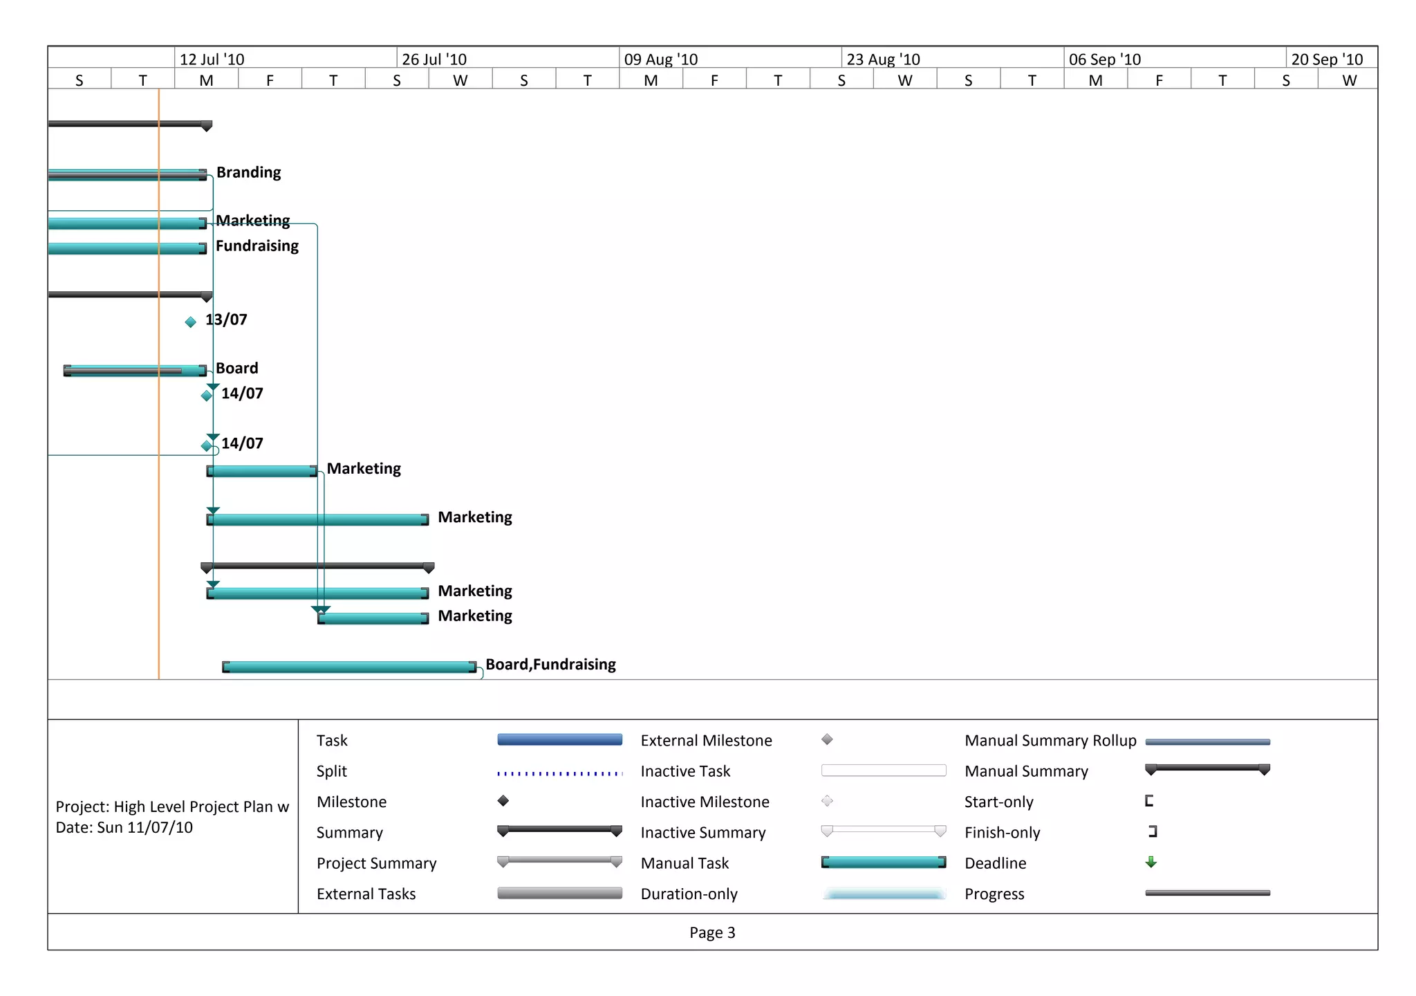Click the Split legend label
Screen dimensions: 1416x996
pos(331,771)
